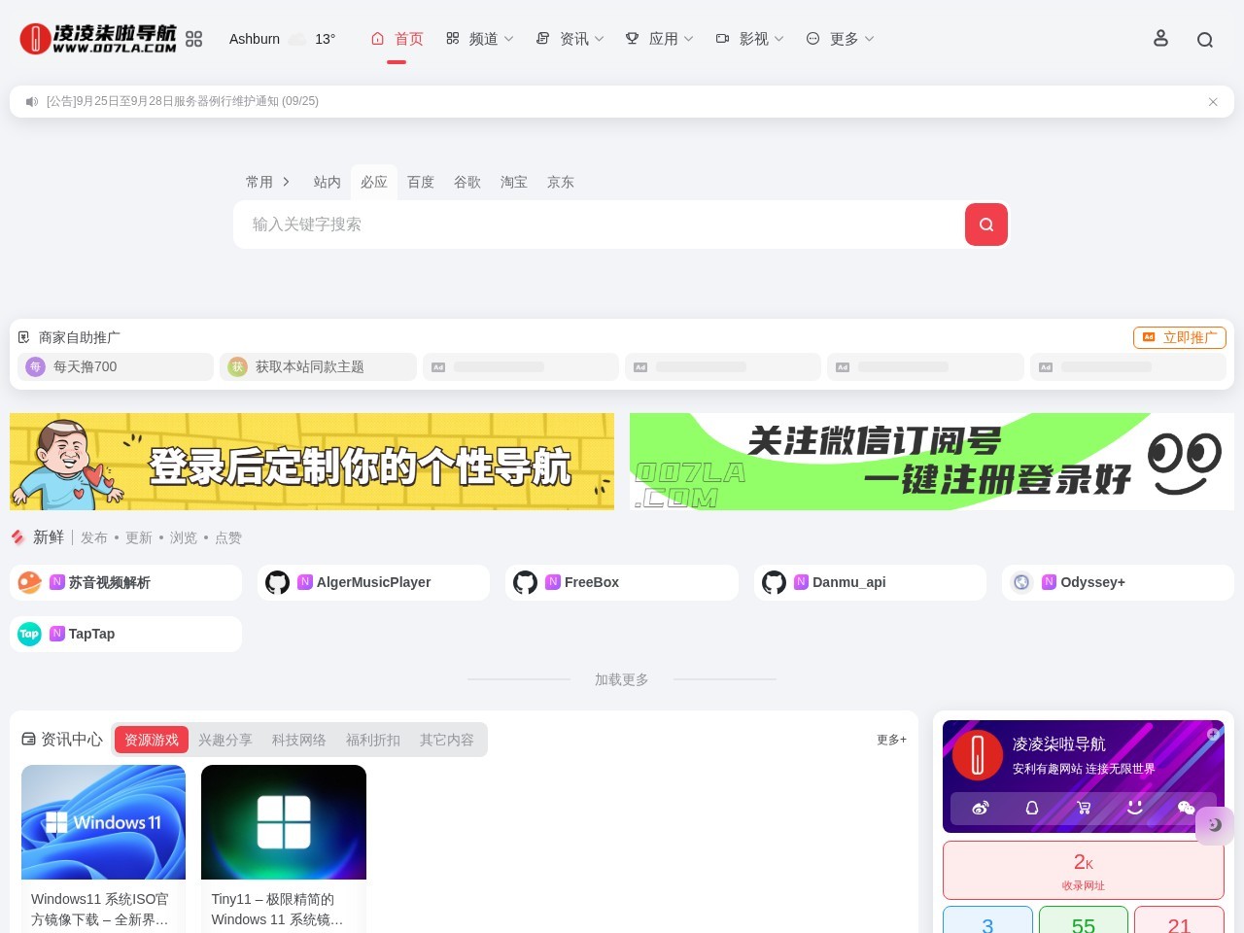1244x933 pixels.
Task: Click the 资讯中心 section icon
Action: pyautogui.click(x=29, y=740)
